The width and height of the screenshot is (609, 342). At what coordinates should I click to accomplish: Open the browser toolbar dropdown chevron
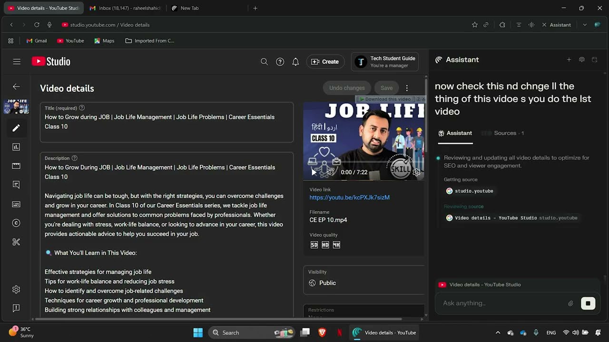pos(585,25)
